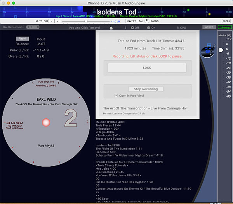Click the Overs (L / R) value 0 / 0

pos(40,56)
